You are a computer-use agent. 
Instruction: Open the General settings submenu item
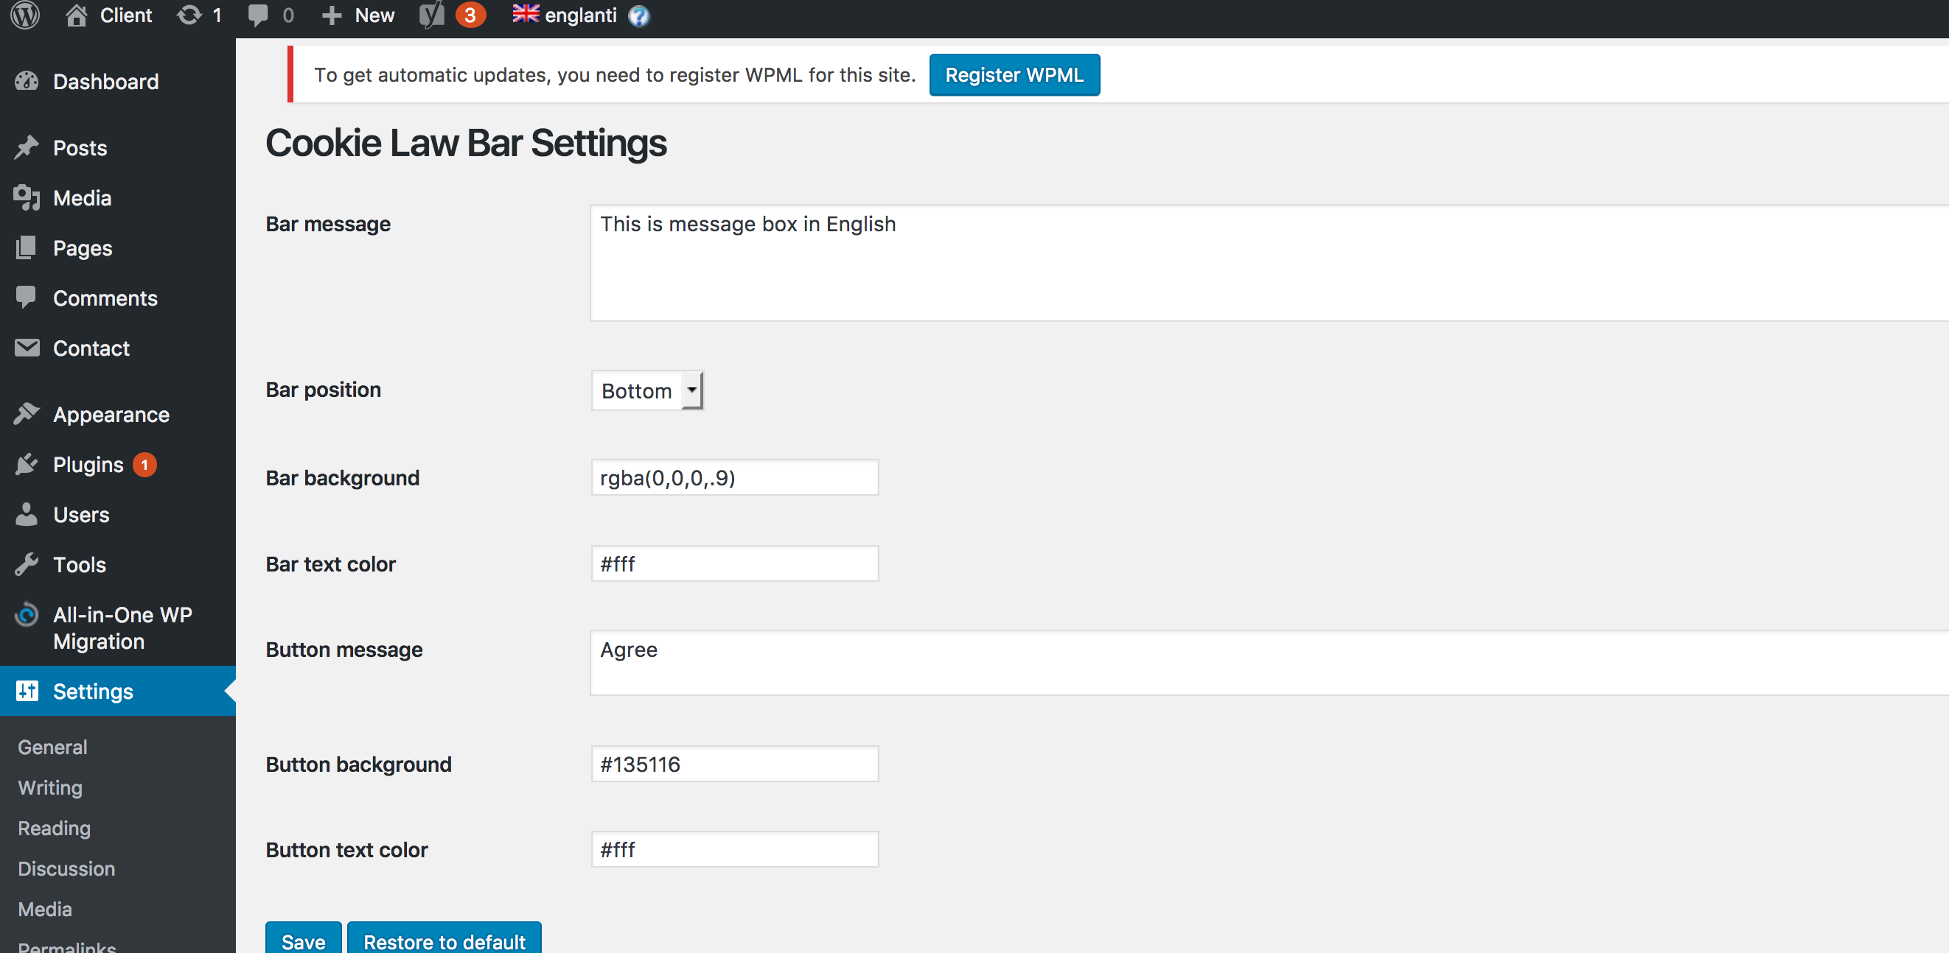(x=52, y=747)
